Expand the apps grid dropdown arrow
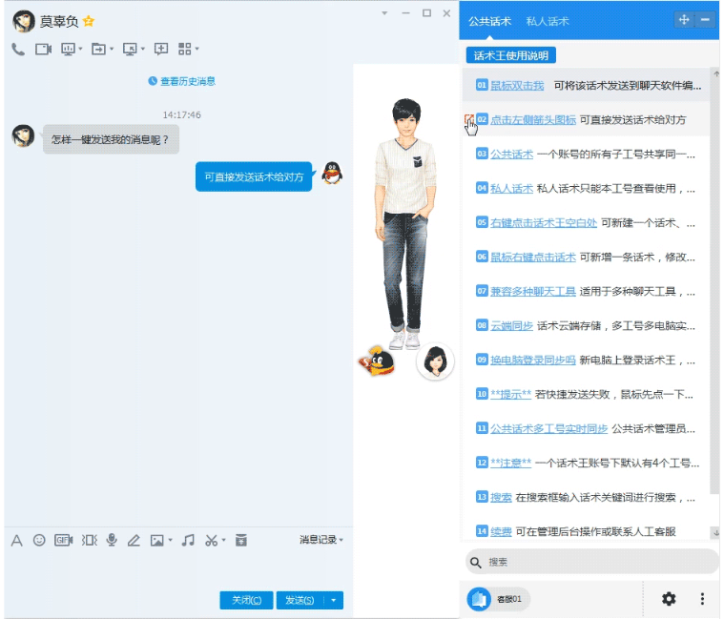724x619 pixels. (x=197, y=49)
